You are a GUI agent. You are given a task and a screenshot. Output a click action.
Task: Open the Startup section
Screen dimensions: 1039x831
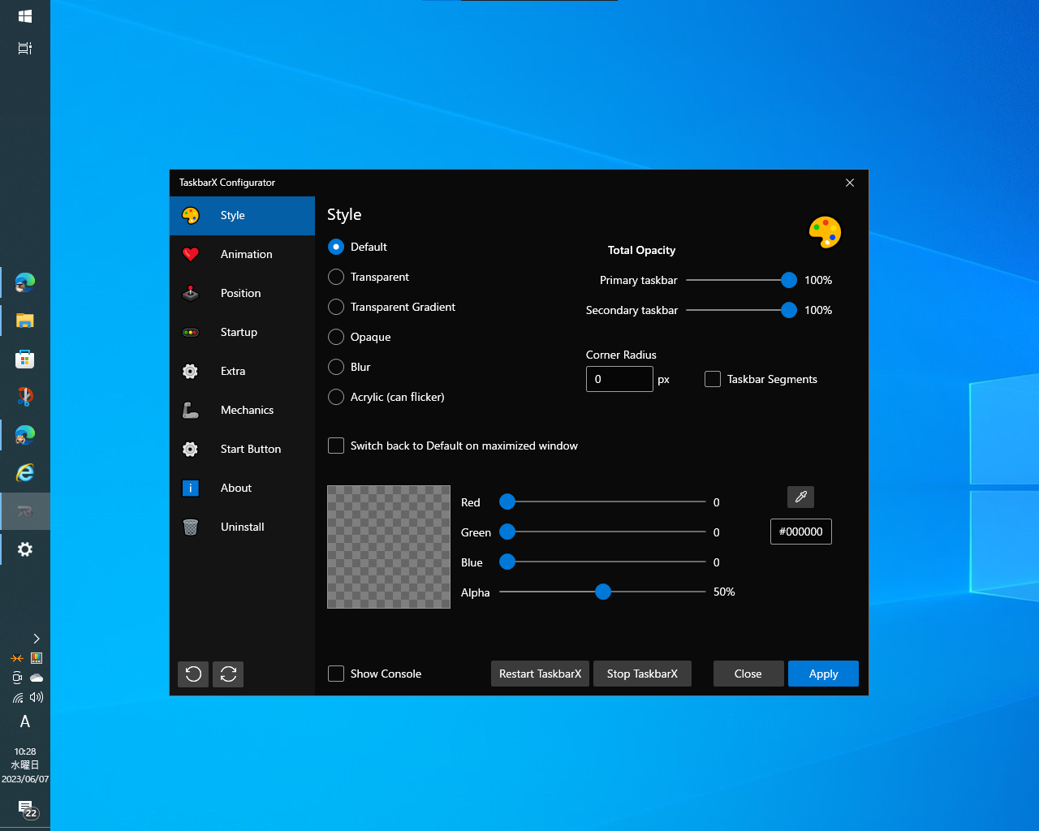242,332
